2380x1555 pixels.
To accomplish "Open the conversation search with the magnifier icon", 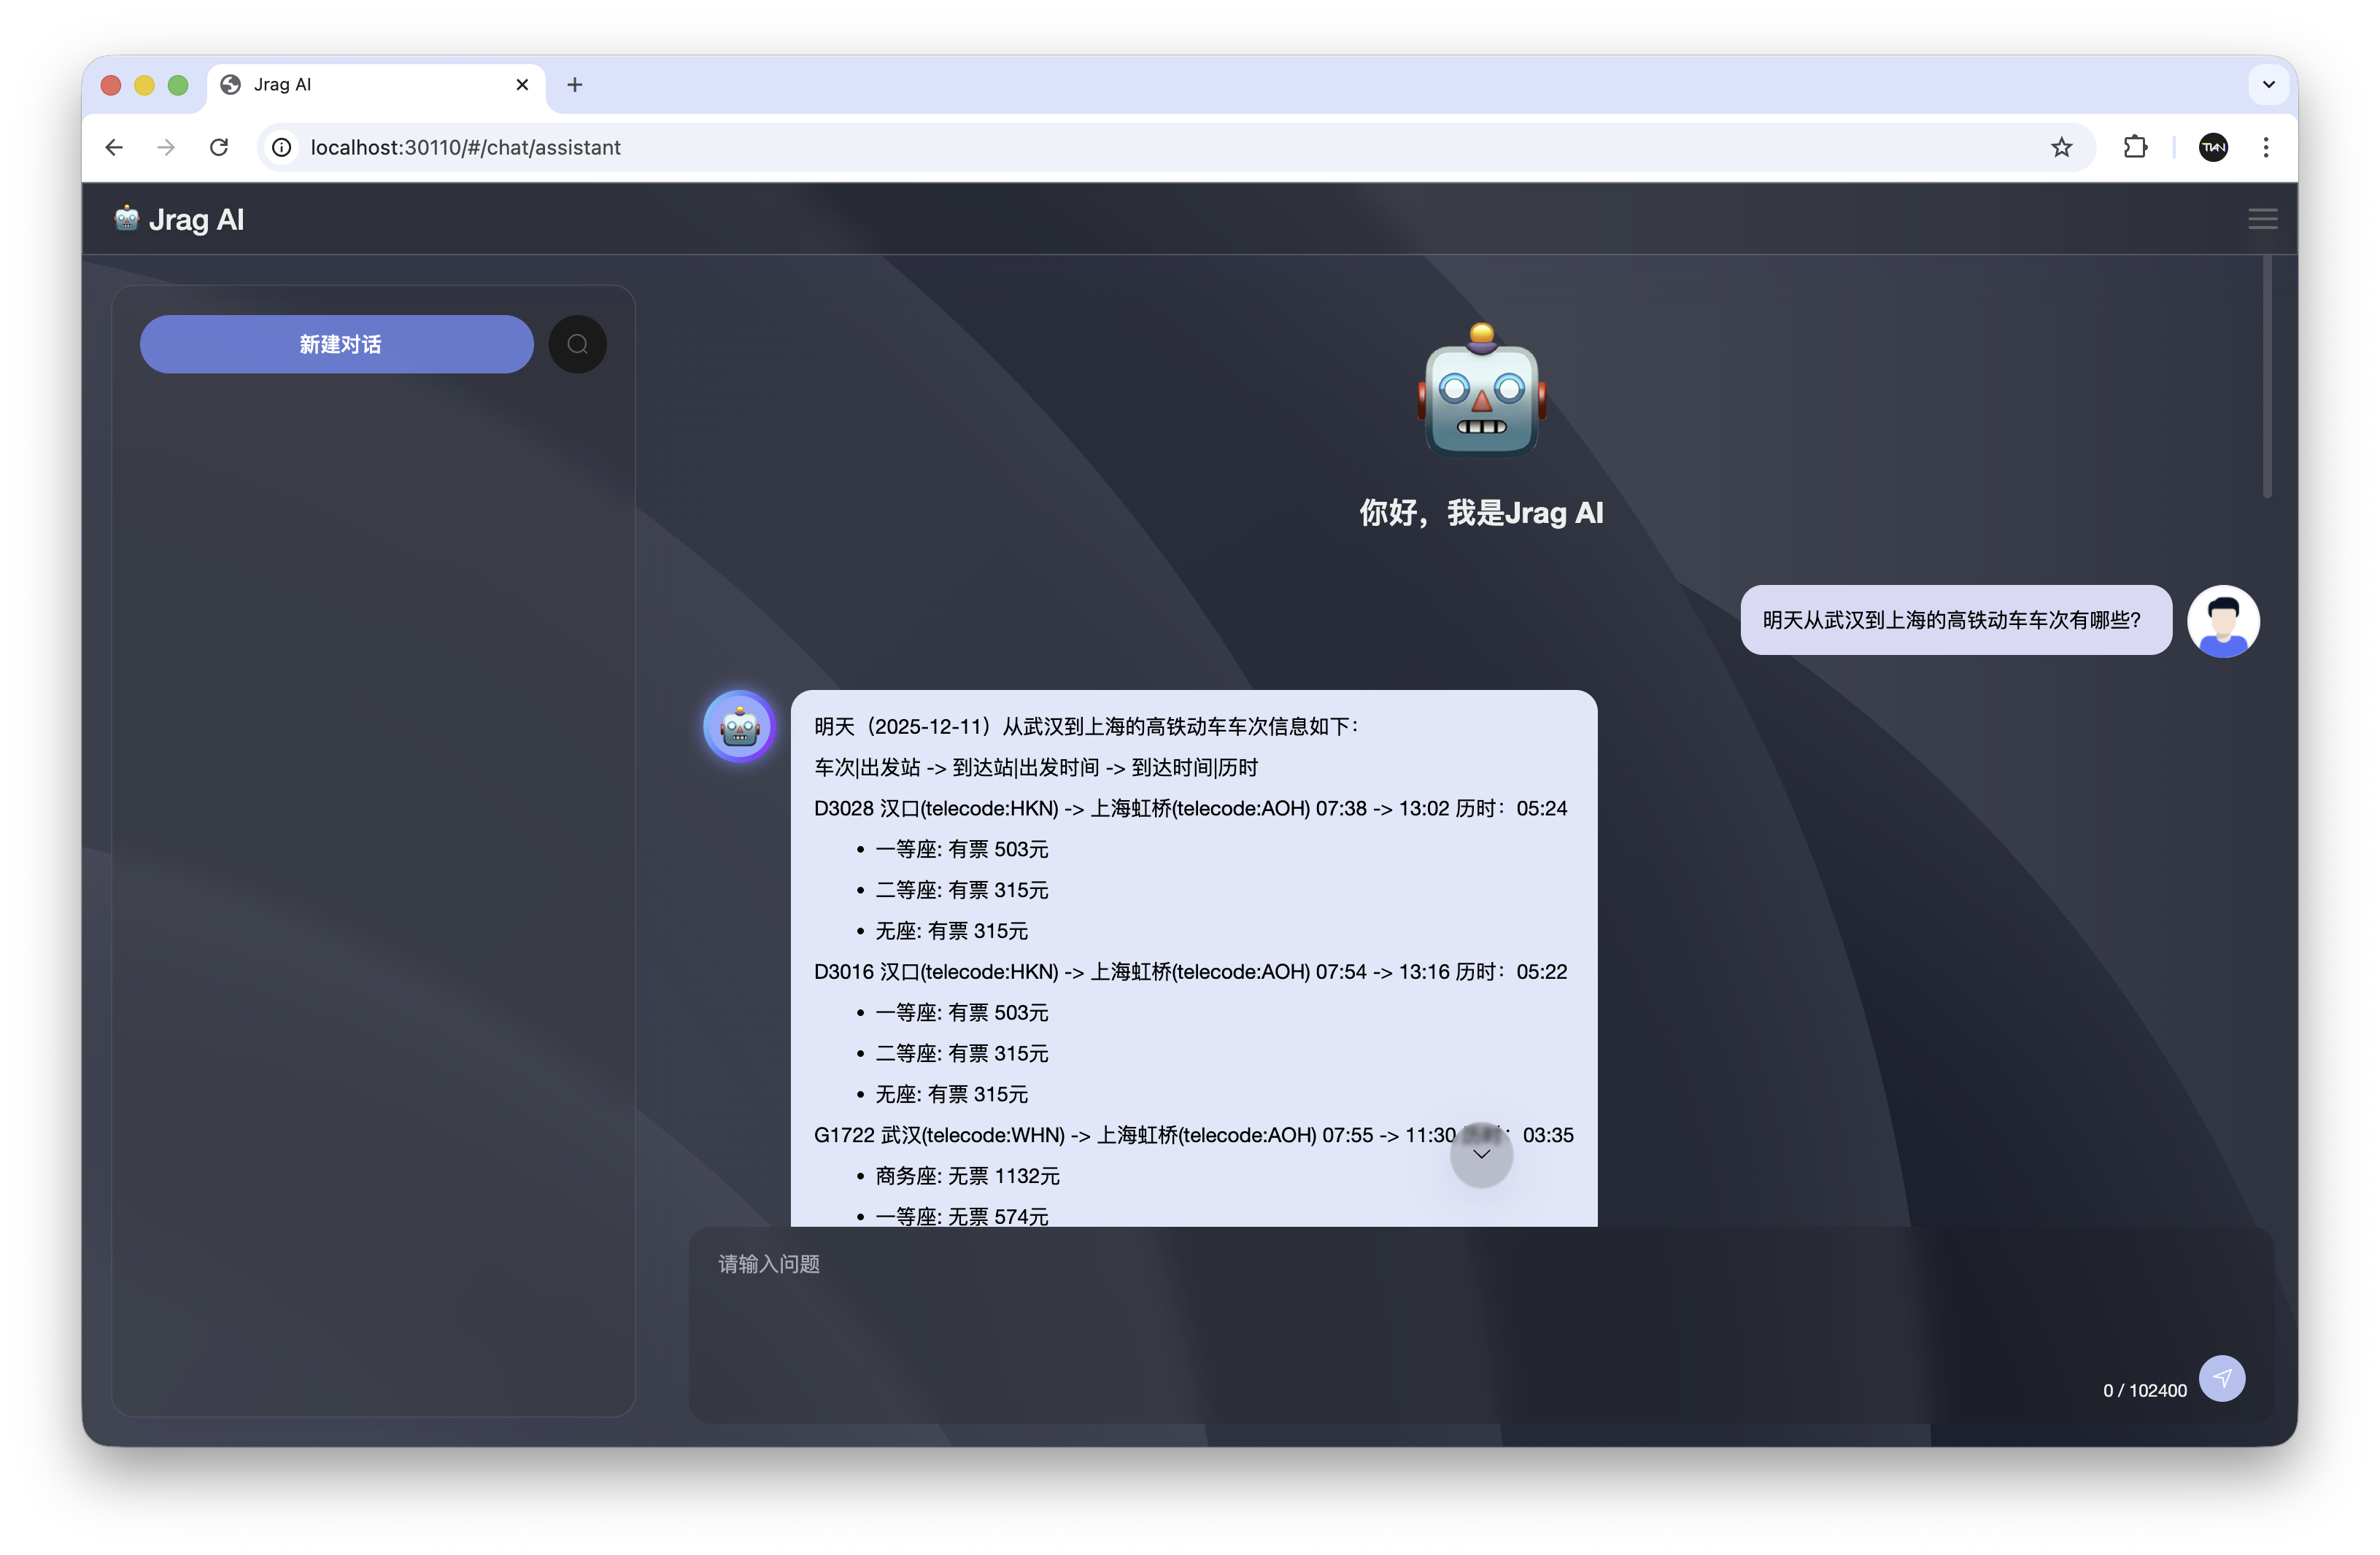I will coord(577,344).
